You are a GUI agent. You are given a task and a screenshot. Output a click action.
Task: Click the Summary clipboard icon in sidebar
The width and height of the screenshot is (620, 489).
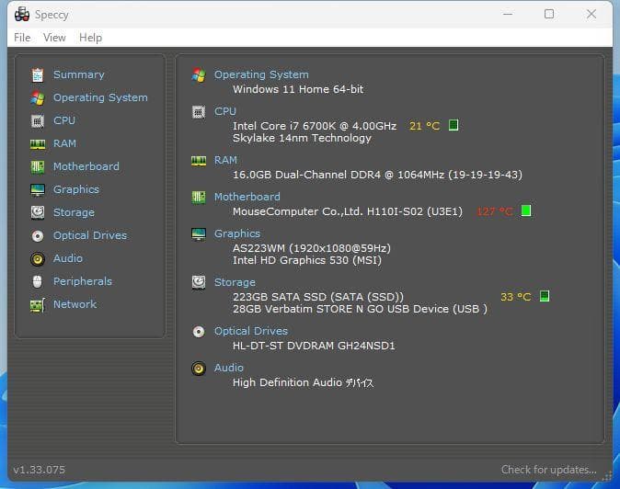coord(38,74)
